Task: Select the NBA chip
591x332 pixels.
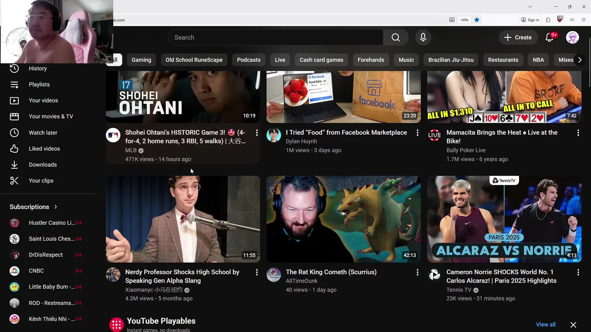Action: coord(538,60)
